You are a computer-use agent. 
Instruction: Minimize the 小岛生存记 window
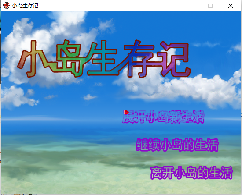(191, 6)
